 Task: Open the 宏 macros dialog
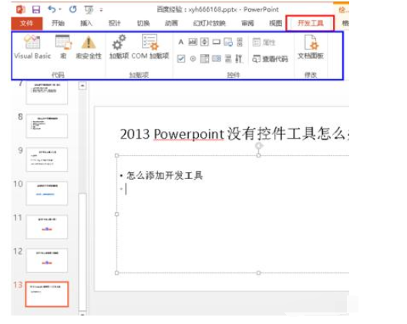tap(63, 47)
